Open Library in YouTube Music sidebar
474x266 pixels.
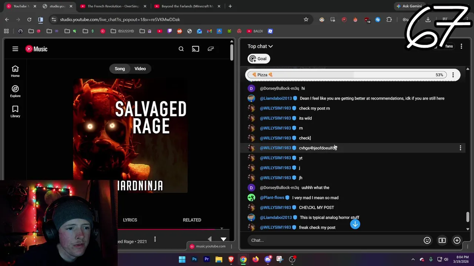[x=15, y=112]
